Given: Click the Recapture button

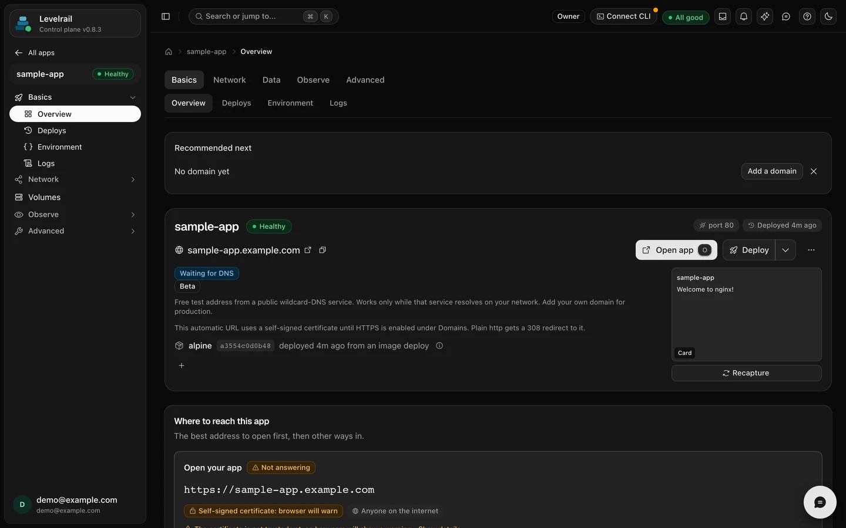Looking at the screenshot, I should coord(746,373).
